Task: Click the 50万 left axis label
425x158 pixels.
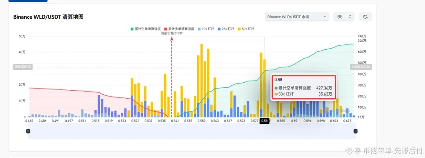Action: point(22,36)
